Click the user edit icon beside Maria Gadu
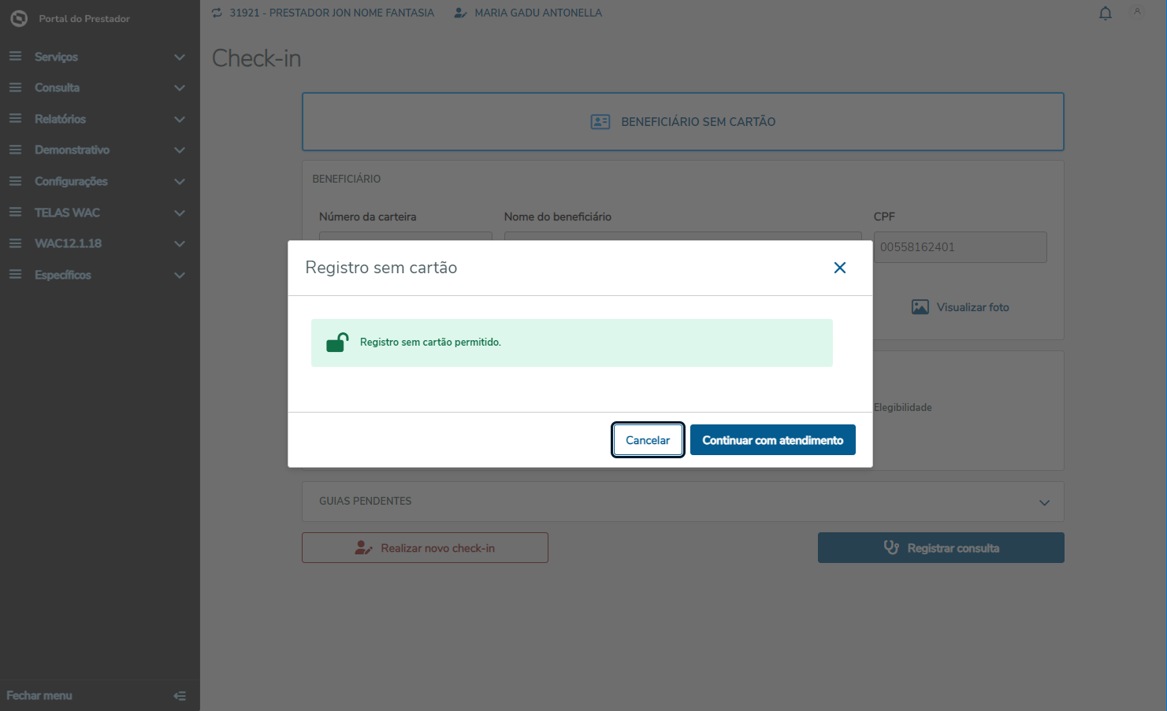The height and width of the screenshot is (711, 1167). [x=461, y=13]
